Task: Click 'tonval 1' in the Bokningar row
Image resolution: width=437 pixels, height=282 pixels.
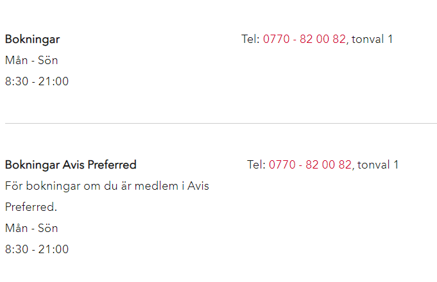Action: [373, 39]
